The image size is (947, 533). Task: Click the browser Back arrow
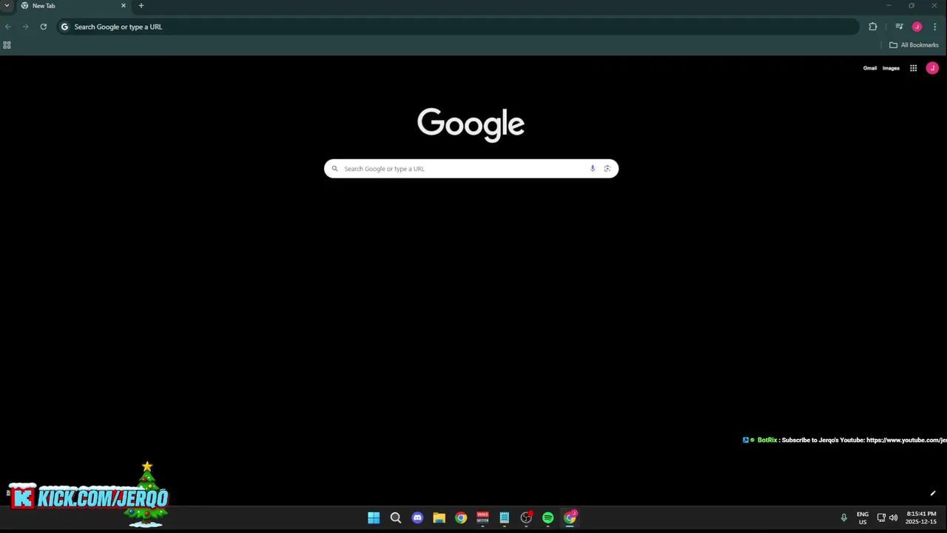point(7,27)
